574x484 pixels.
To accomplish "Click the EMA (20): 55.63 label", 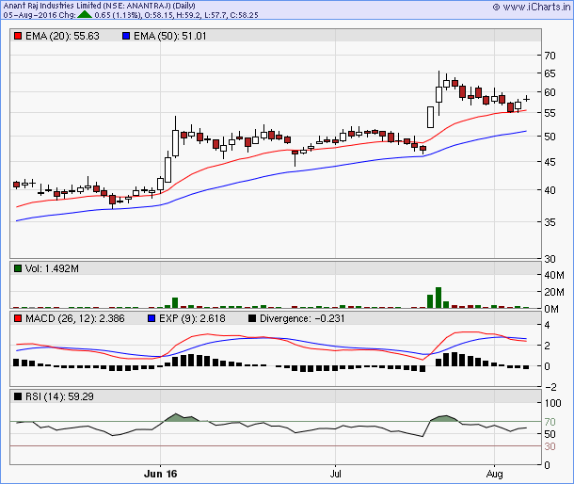I will click(x=62, y=36).
